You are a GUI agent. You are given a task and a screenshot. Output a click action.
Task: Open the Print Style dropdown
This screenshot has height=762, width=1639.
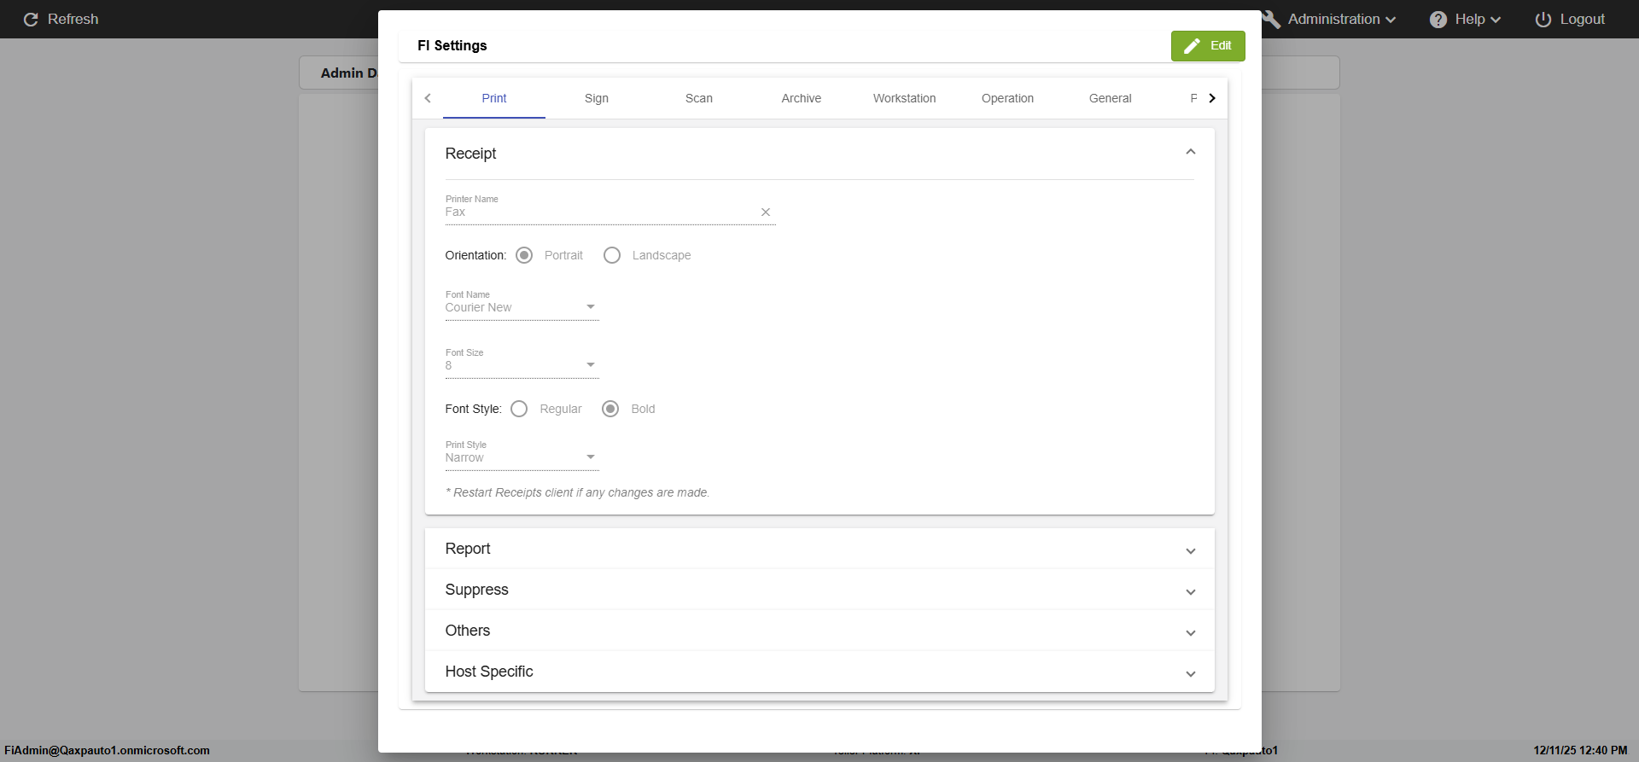click(x=522, y=457)
